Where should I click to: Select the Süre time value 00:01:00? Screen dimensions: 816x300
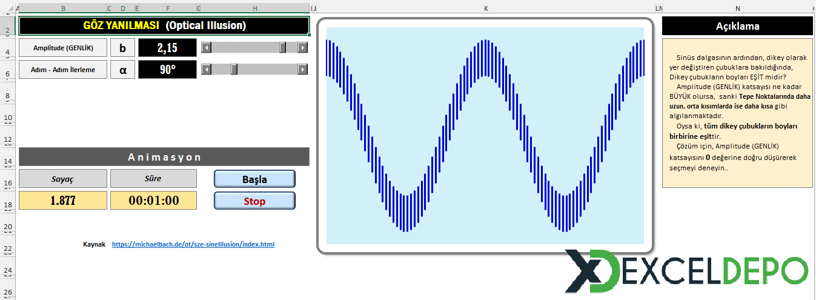153,201
